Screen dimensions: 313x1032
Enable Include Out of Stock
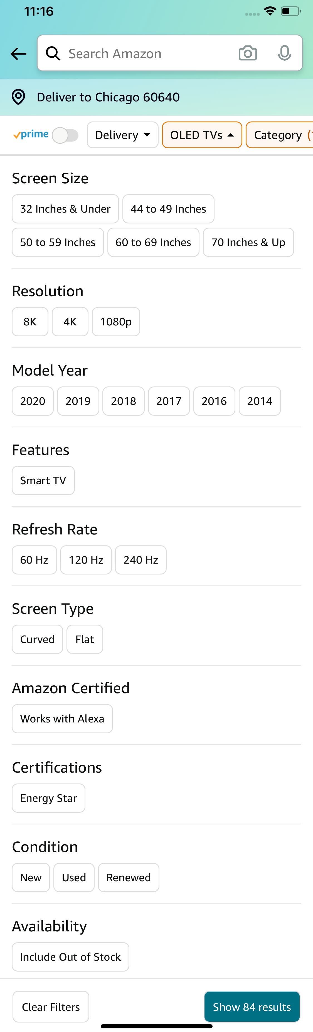pyautogui.click(x=70, y=957)
